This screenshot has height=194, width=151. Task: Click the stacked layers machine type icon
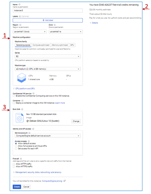point(21,78)
